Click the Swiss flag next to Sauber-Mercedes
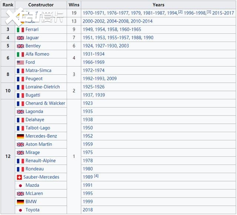The width and height of the screenshot is (237, 215). point(20,177)
